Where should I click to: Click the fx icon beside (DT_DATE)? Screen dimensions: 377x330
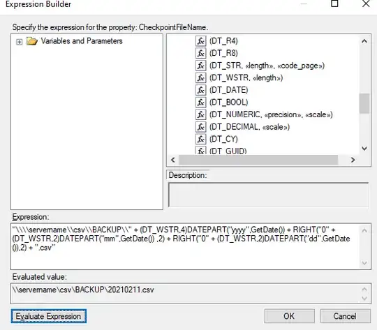tap(200, 90)
